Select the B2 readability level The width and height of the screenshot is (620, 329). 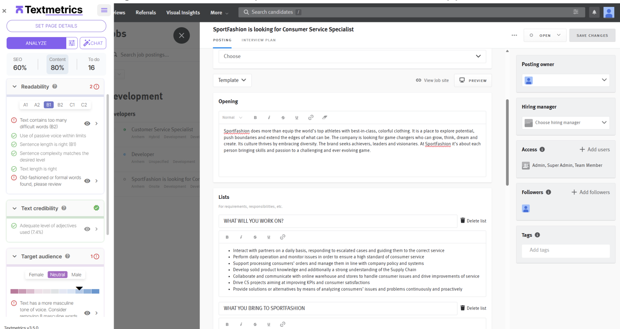(x=60, y=105)
